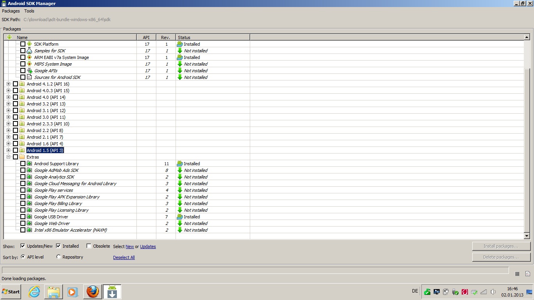Uncheck the Updates/New filter checkbox
Screen dimensions: 534x300
pos(23,246)
